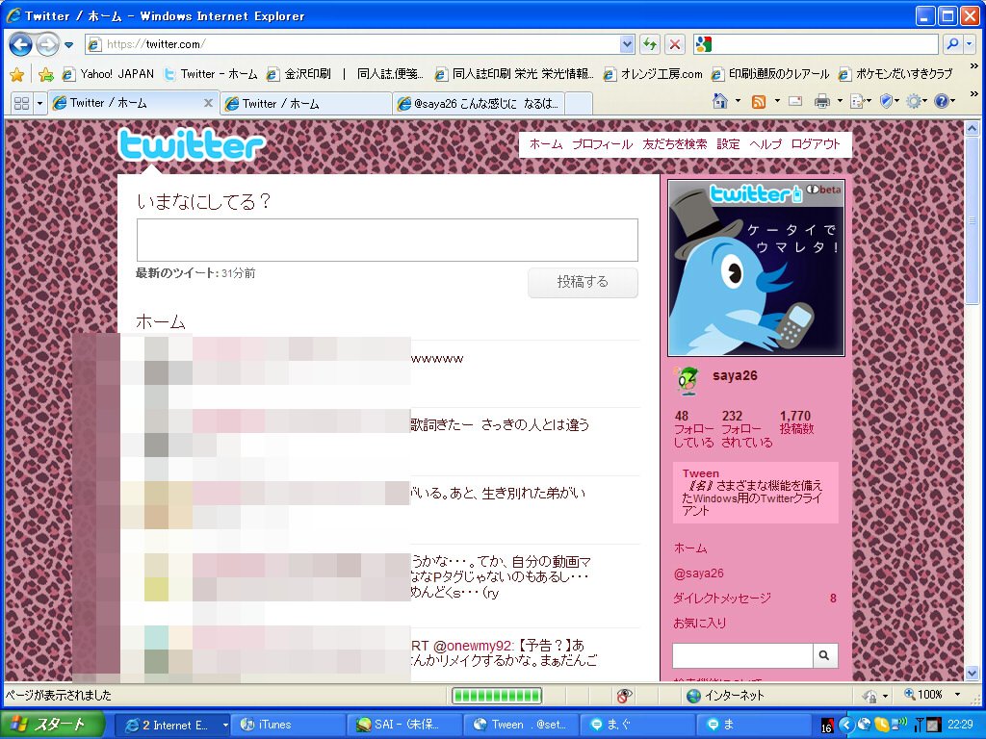Click the スタート button

click(51, 725)
